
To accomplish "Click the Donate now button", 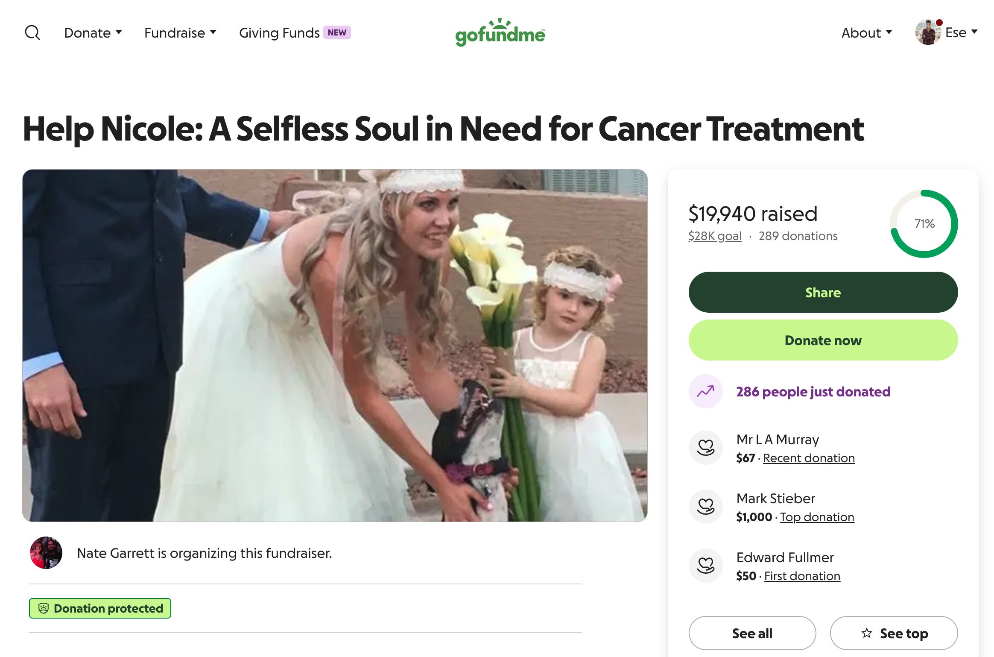I will [823, 340].
